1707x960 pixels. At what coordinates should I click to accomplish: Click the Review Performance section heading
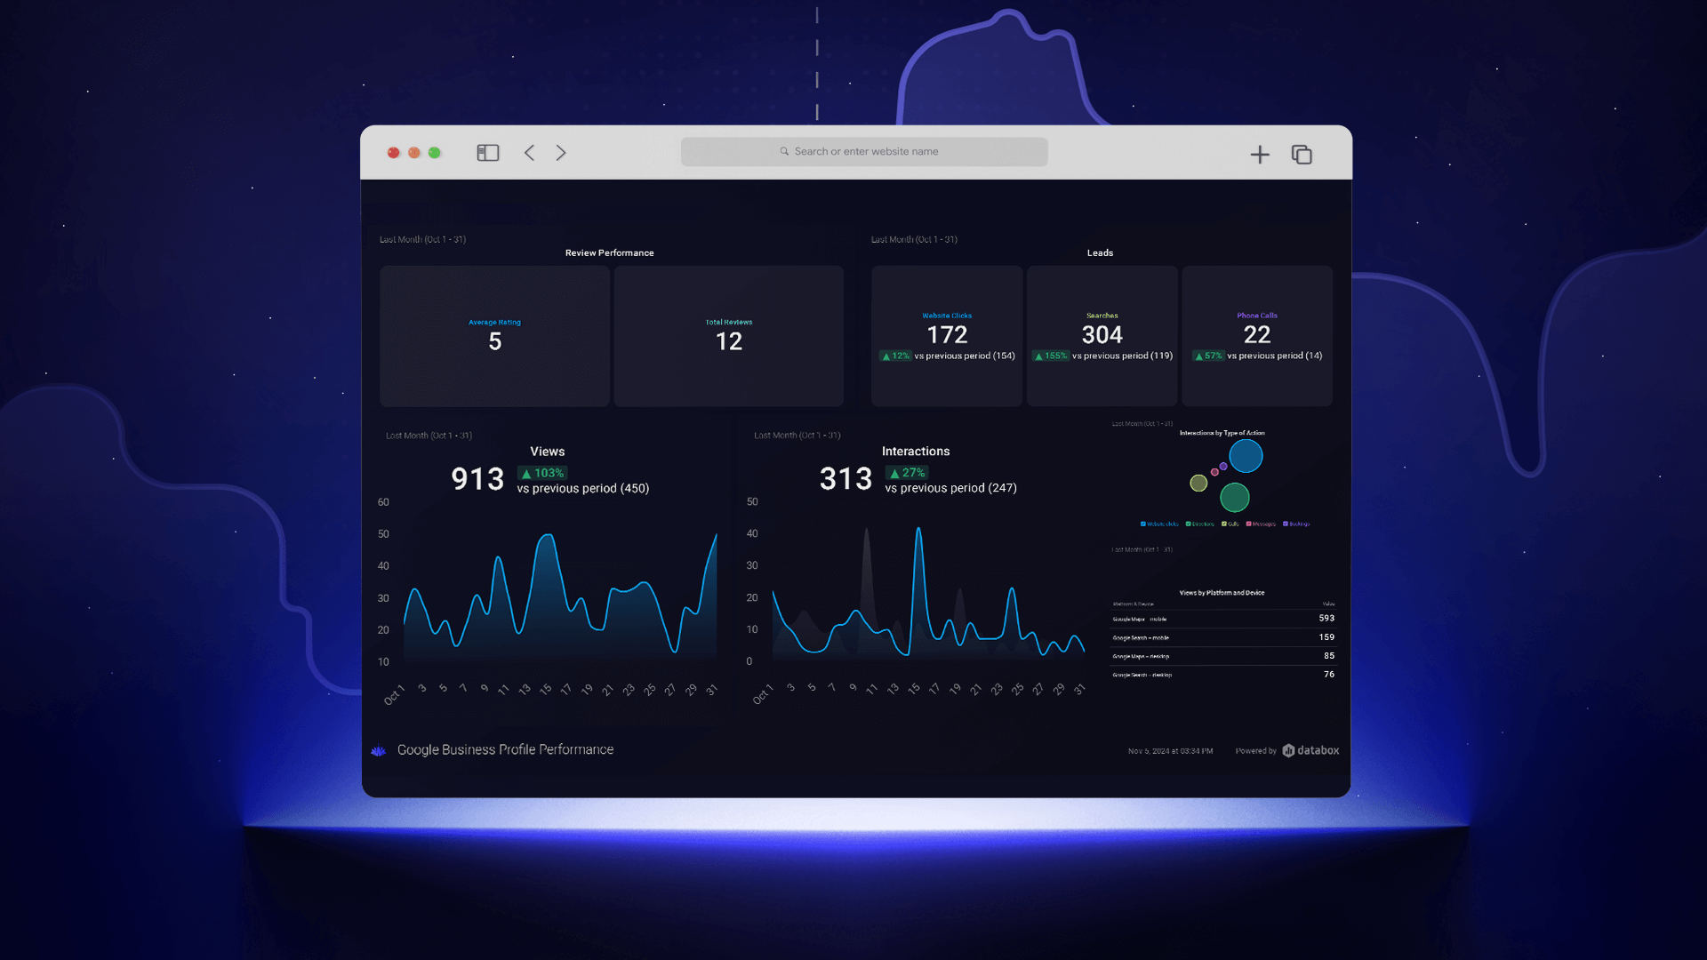(609, 253)
